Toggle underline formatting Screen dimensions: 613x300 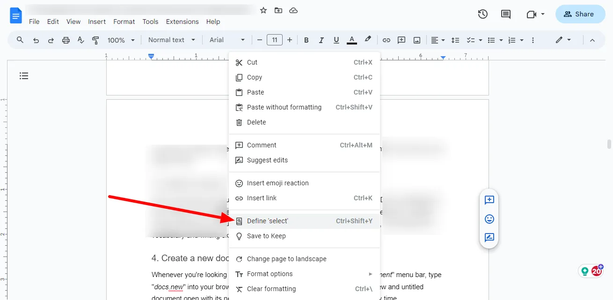[336, 40]
